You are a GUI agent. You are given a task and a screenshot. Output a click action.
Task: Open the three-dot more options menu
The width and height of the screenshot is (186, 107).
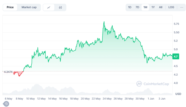181,7
